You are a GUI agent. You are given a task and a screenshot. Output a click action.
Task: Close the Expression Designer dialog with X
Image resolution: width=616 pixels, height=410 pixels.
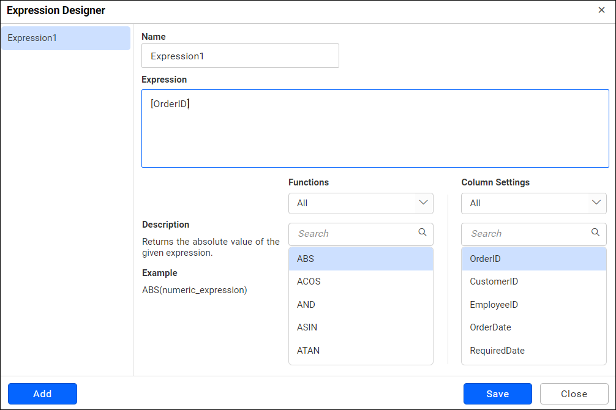(602, 10)
